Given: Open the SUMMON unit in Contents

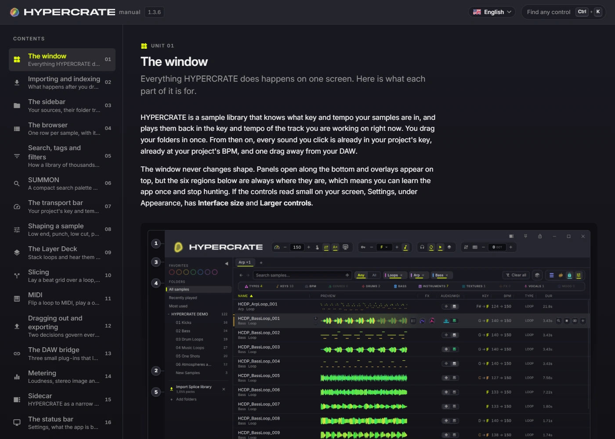Looking at the screenshot, I should [x=62, y=184].
